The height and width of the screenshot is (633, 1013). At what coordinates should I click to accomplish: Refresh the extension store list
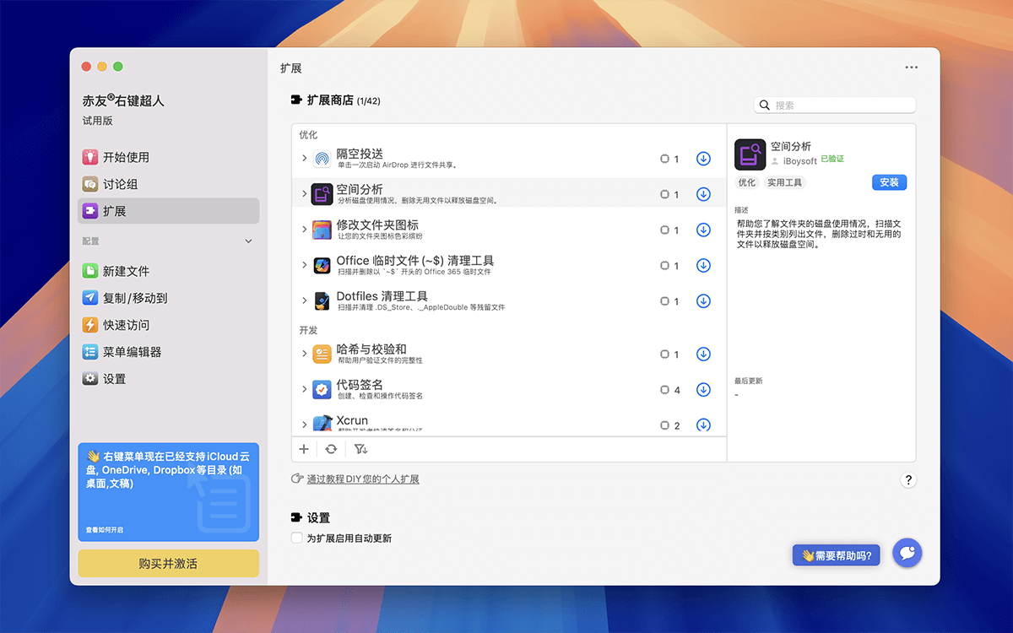pyautogui.click(x=331, y=449)
